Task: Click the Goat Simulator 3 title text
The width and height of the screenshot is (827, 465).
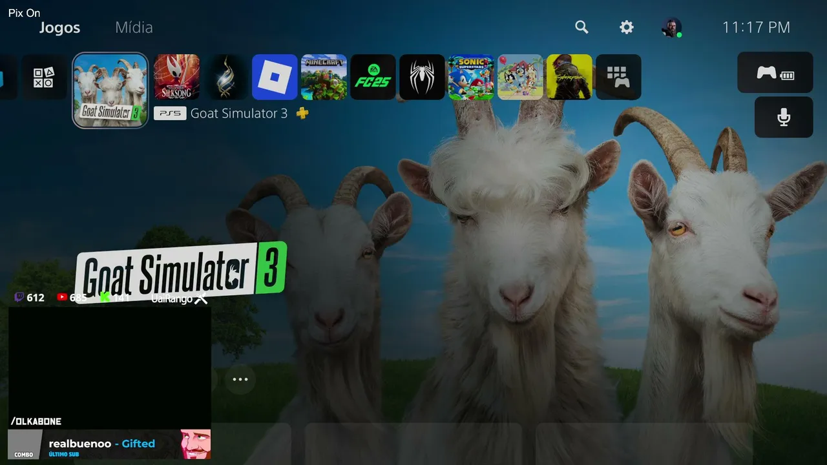Action: (239, 114)
